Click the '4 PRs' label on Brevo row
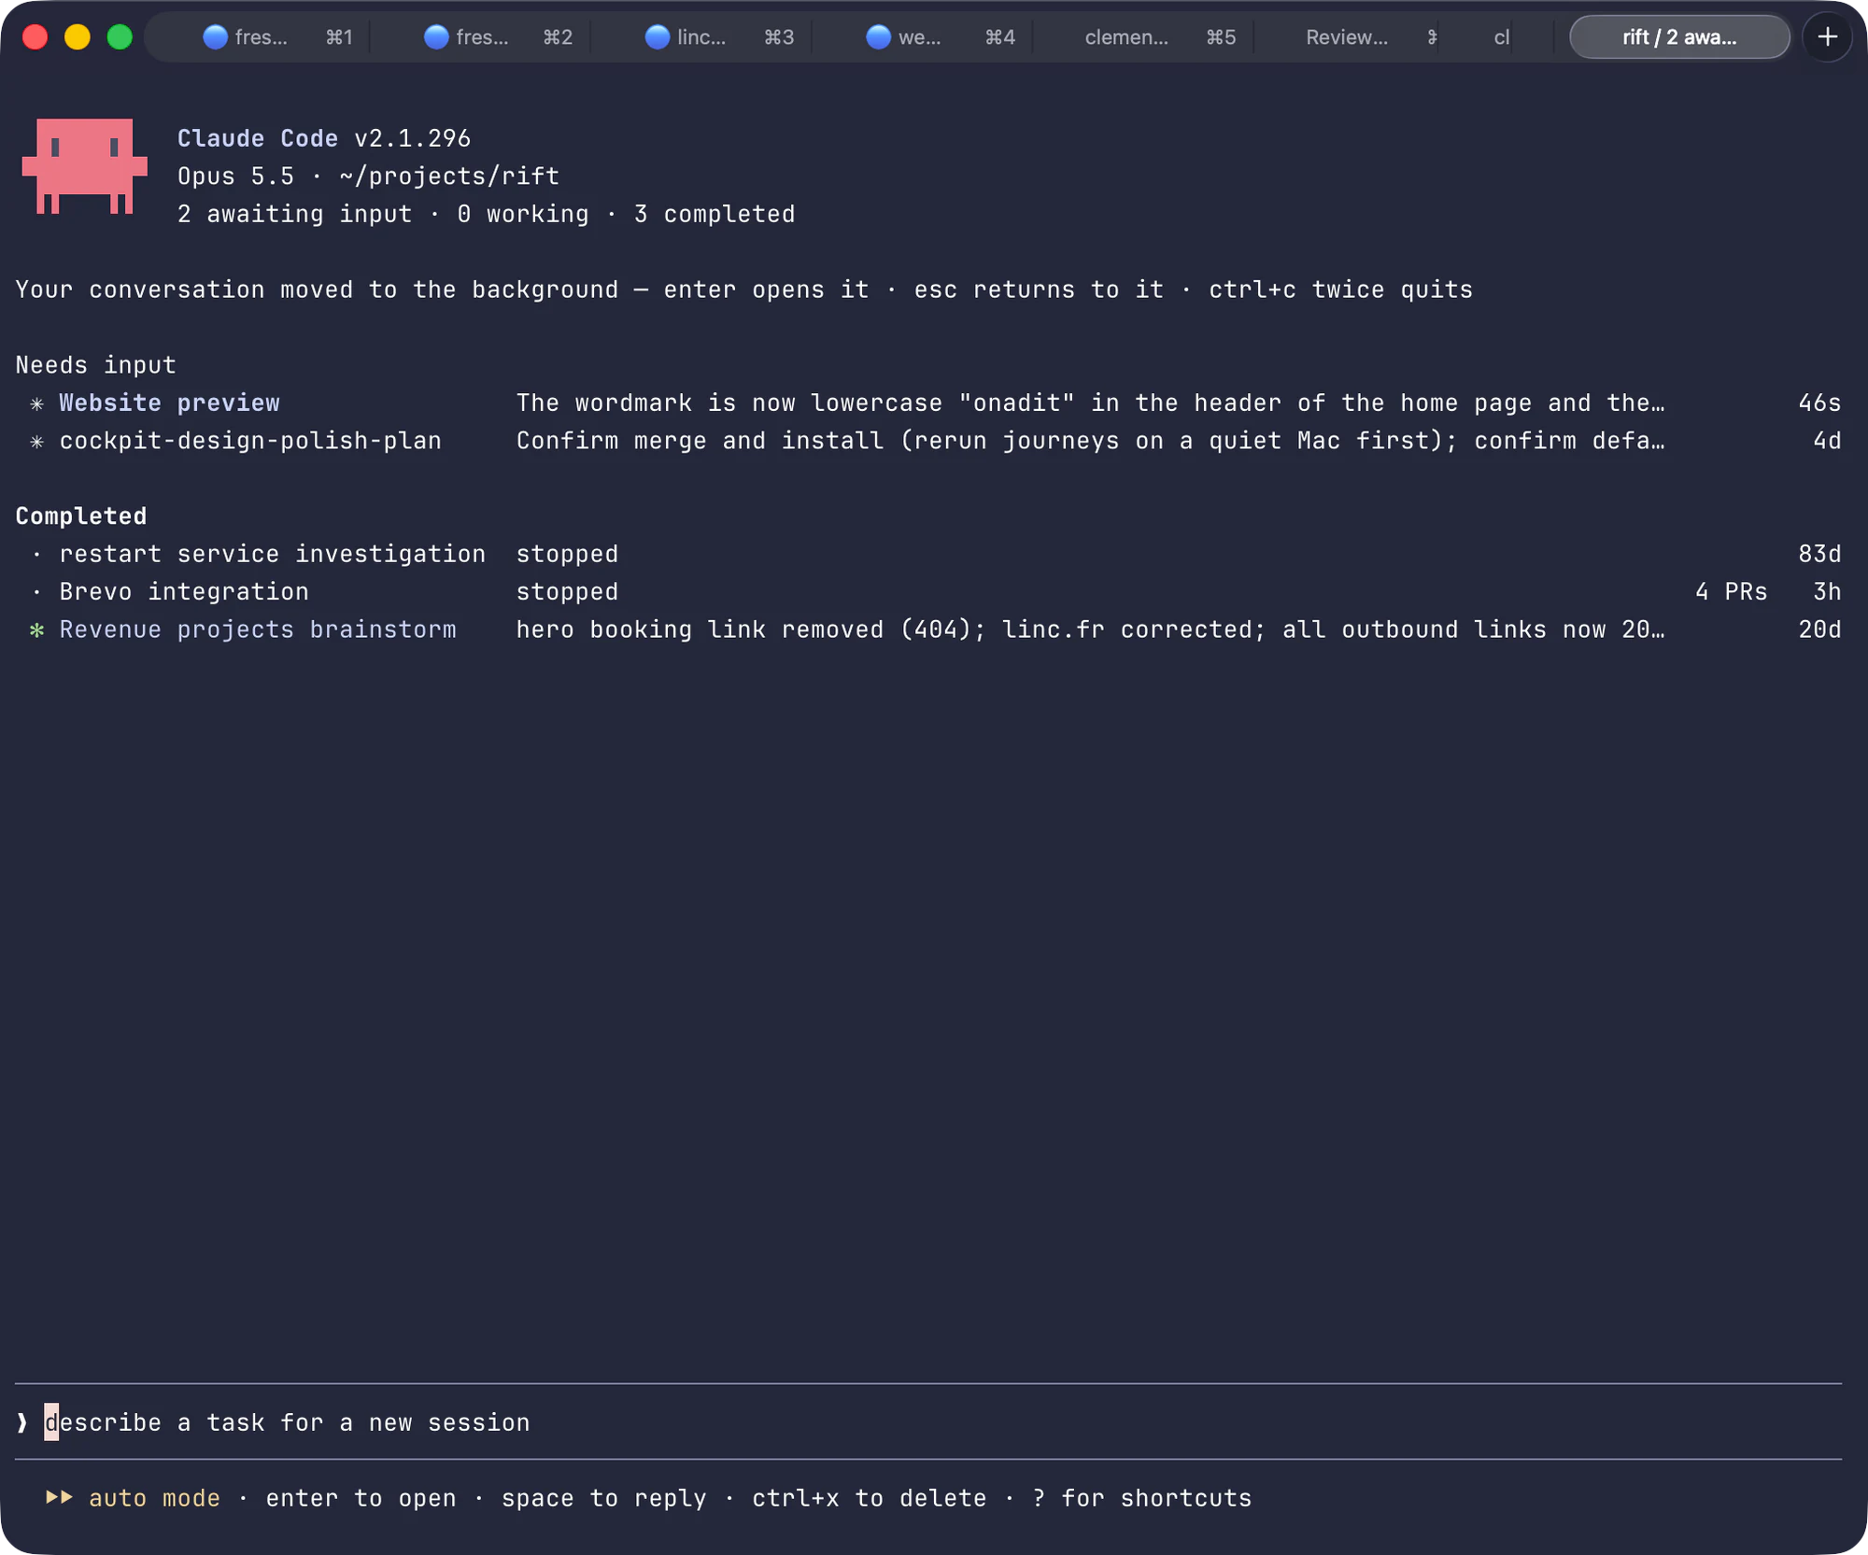 [x=1731, y=592]
